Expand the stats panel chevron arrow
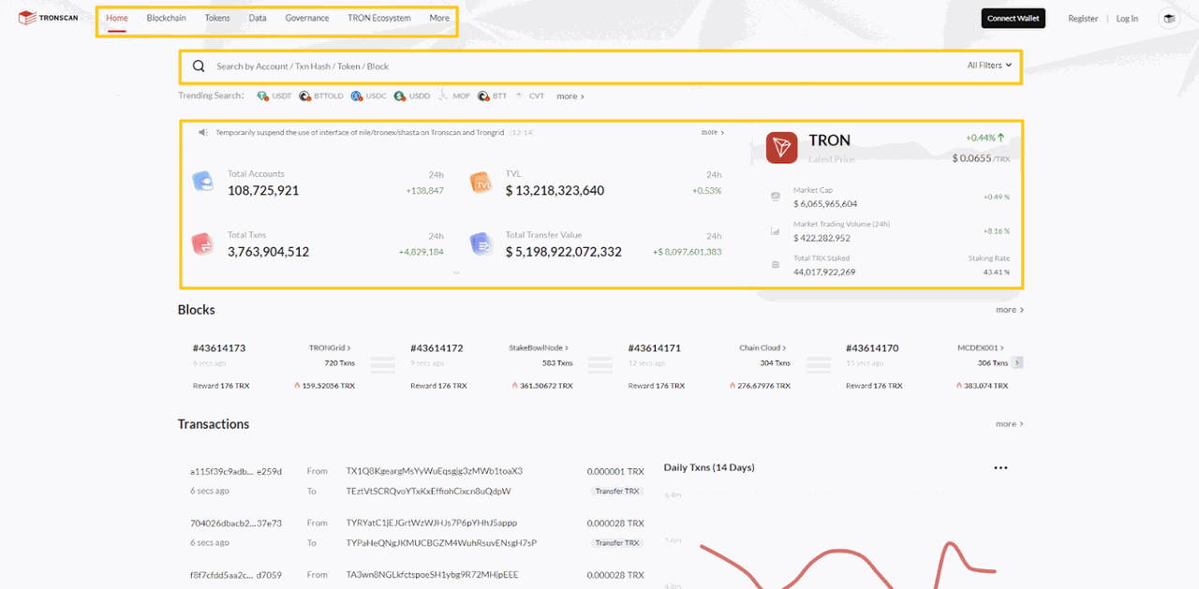Screen dimensions: 1199x589 click(456, 272)
